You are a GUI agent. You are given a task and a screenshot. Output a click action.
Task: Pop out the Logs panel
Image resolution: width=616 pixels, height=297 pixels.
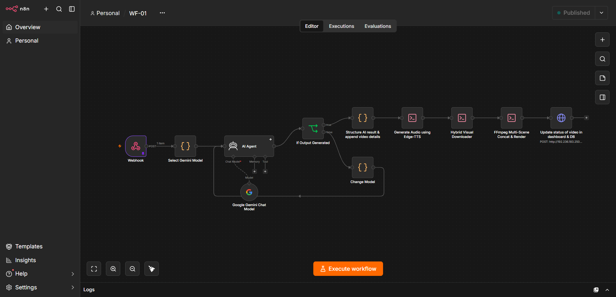coord(596,290)
